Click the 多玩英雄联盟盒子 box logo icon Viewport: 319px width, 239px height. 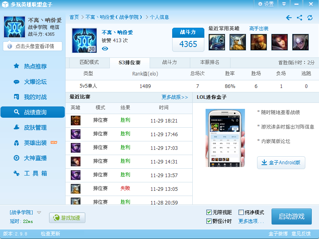click(5, 4)
